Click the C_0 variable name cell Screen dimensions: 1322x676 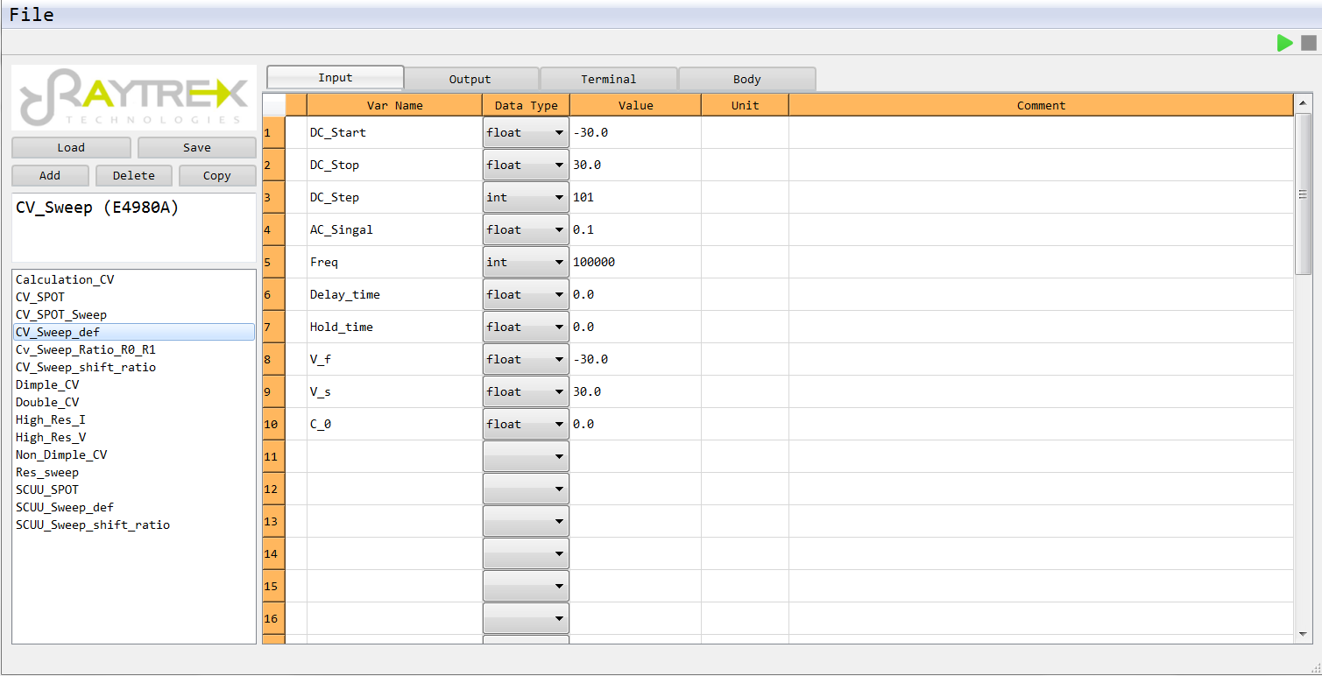(394, 424)
